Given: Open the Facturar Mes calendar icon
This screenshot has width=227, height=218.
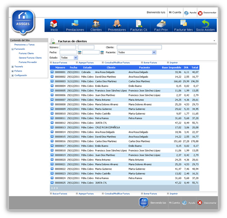Looking at the screenshot, I should tap(183, 24).
